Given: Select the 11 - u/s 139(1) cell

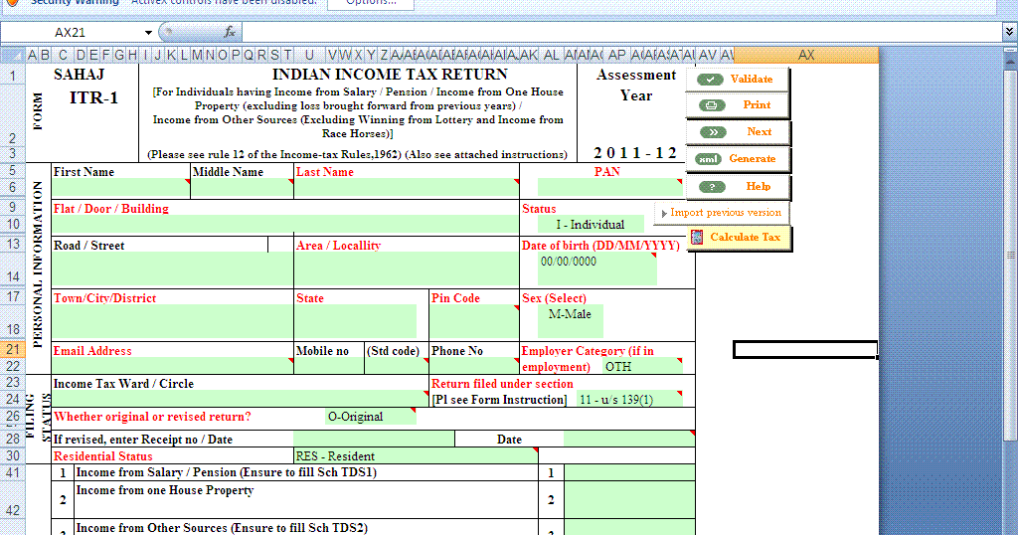Looking at the screenshot, I should click(629, 400).
